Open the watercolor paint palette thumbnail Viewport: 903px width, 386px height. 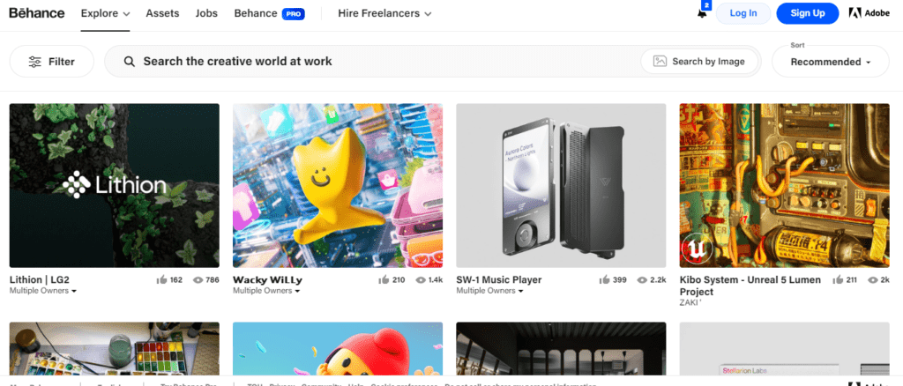click(x=115, y=349)
